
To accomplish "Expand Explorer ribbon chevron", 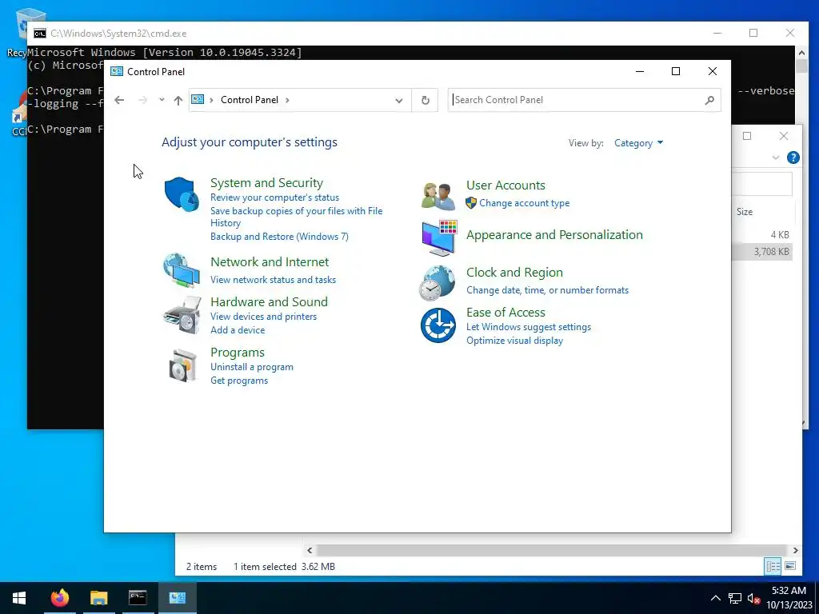I will point(776,157).
